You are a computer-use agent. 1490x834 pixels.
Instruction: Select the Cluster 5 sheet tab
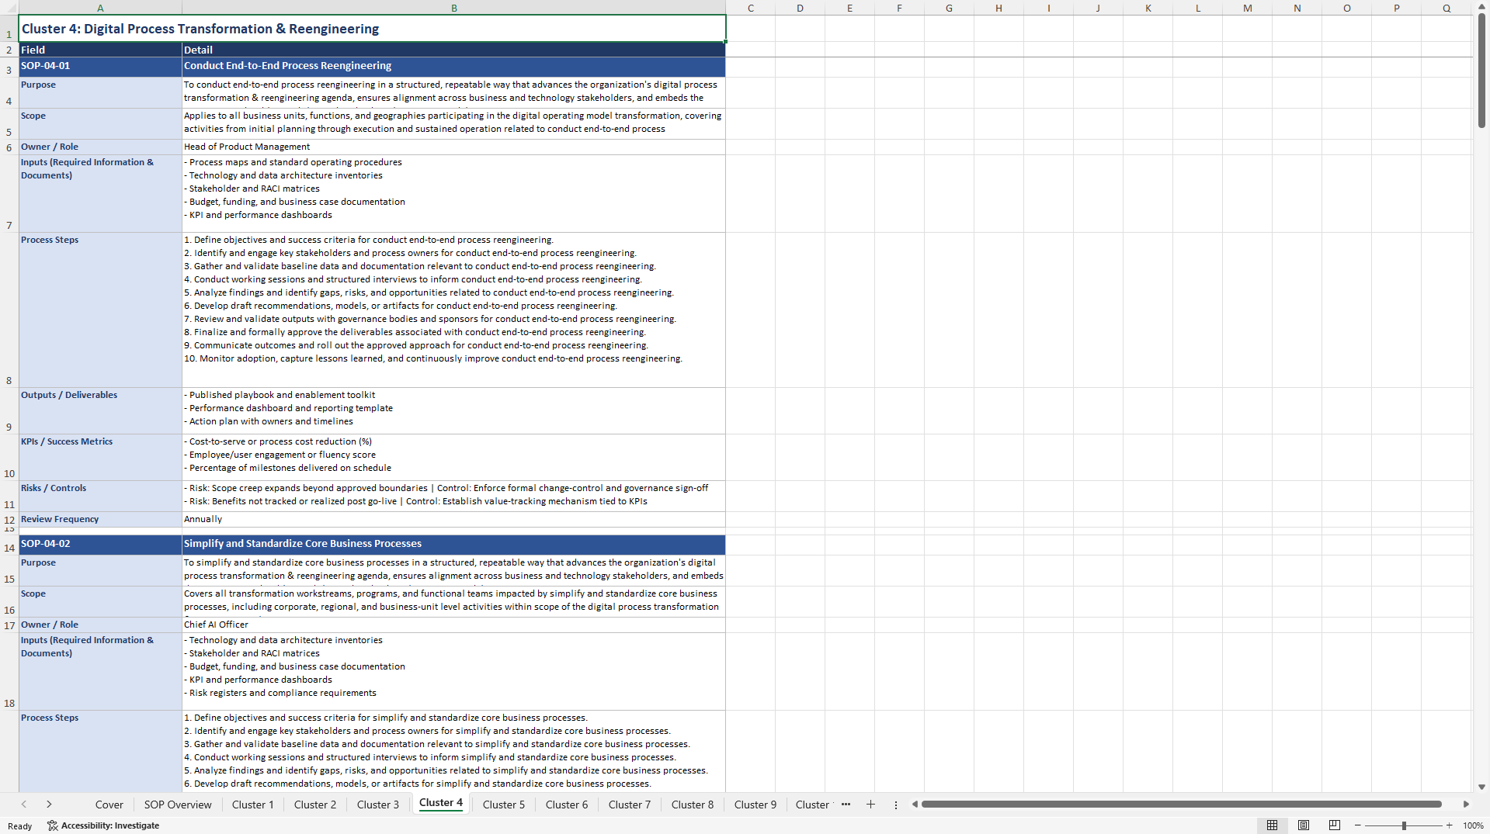tap(504, 805)
